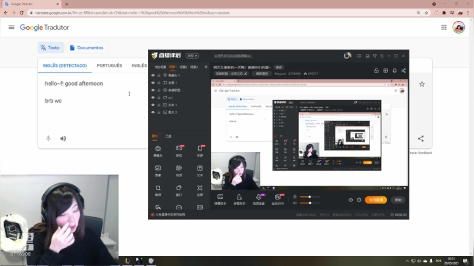The image size is (474, 266).
Task: Open Chrome's three-dot menu
Action: (x=467, y=13)
